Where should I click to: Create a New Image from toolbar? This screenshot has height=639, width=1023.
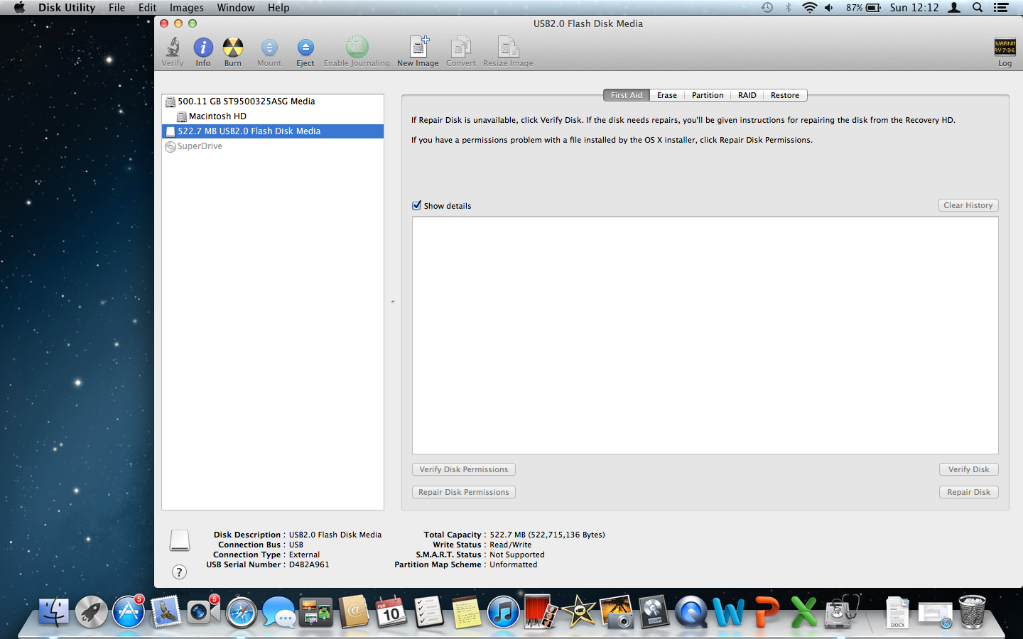[418, 47]
